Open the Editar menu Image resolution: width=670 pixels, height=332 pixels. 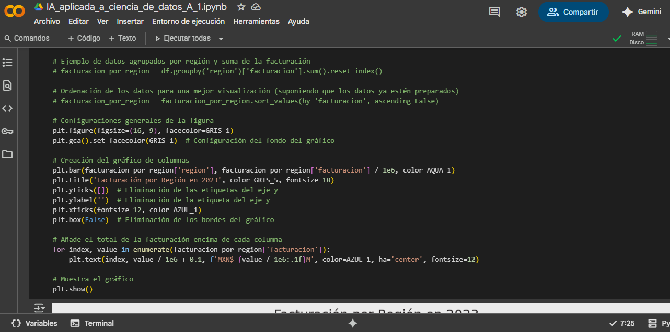(78, 21)
